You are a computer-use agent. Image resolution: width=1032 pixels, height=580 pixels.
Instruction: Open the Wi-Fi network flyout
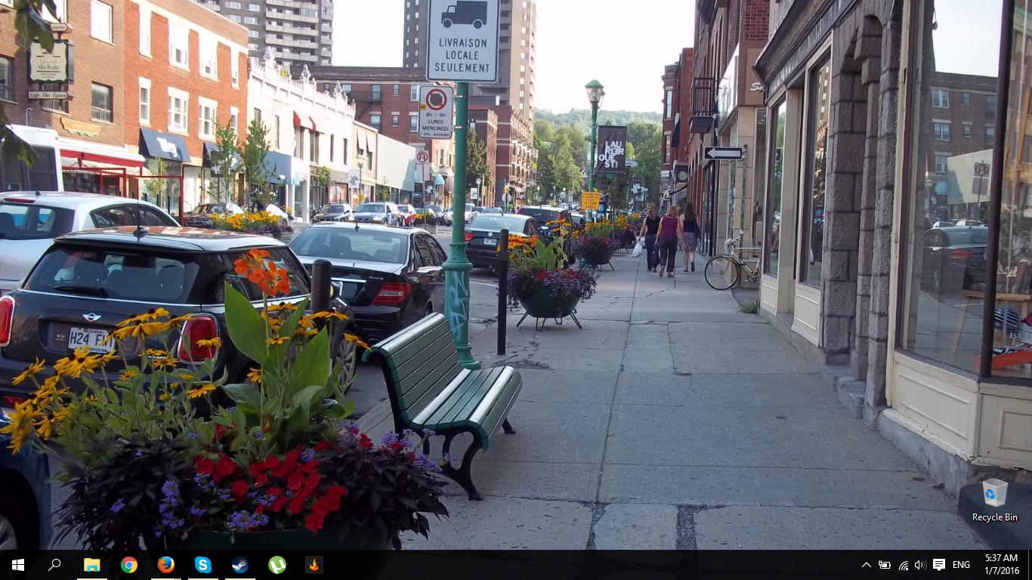click(x=903, y=565)
